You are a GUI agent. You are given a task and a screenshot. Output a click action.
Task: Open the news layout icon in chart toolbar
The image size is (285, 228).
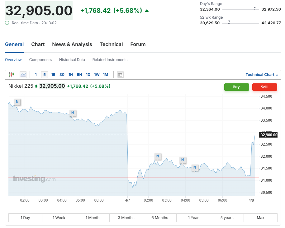[x=120, y=75]
